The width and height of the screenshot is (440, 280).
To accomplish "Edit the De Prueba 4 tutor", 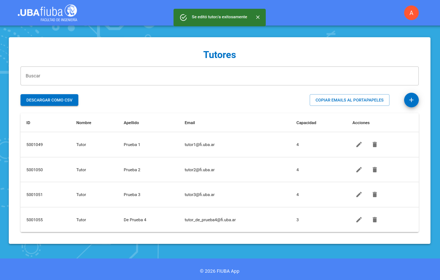I will [359, 220].
